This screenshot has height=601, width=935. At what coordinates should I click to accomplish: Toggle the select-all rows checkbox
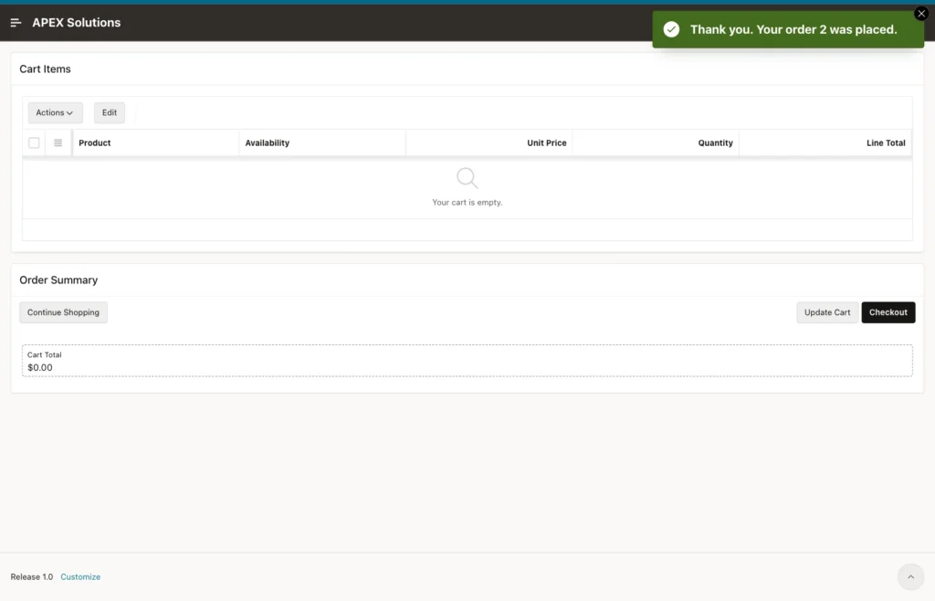tap(34, 143)
